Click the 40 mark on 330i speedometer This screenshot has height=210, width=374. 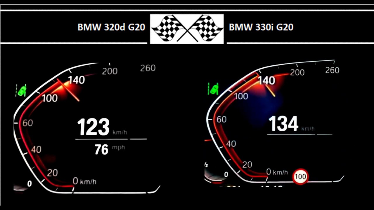tap(231, 144)
